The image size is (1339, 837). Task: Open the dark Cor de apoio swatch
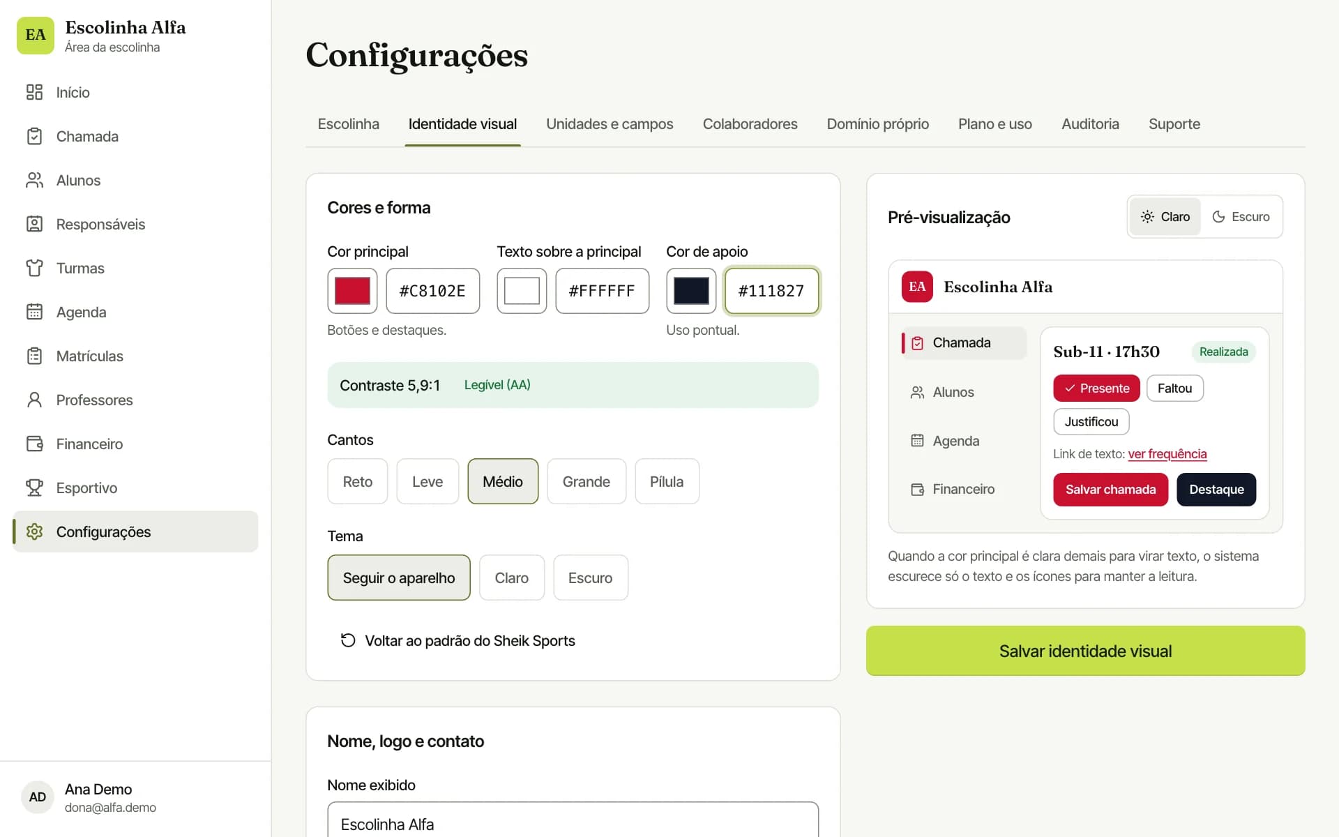691,291
